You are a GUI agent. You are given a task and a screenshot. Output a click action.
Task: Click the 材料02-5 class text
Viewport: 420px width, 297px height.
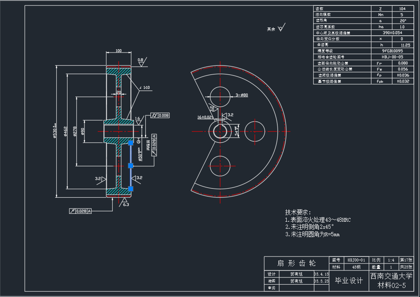click(391, 285)
